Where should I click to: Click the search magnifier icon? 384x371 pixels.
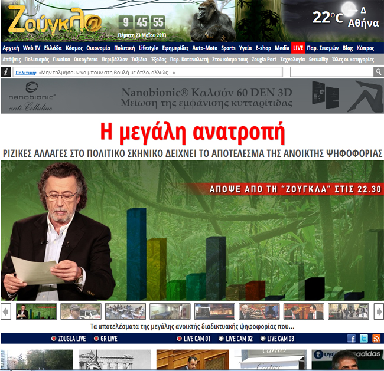[x=379, y=72]
